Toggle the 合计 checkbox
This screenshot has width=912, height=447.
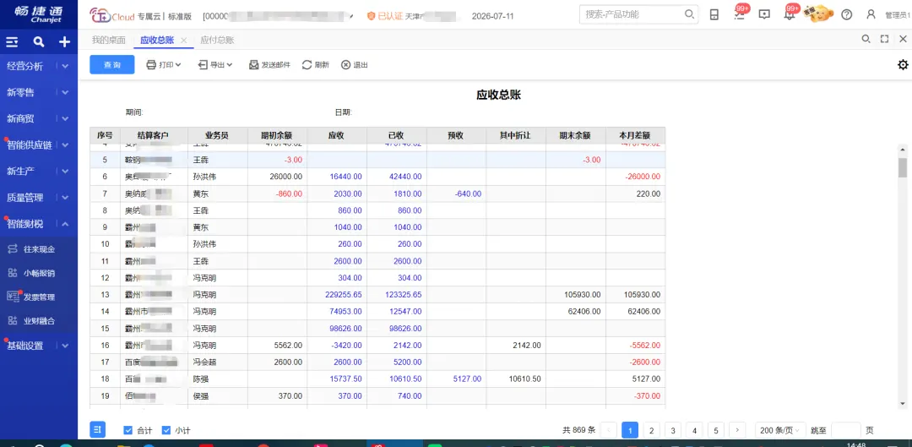click(128, 431)
